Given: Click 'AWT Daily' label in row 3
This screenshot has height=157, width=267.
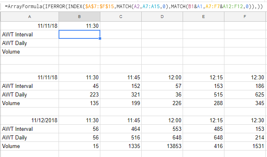Looking at the screenshot, I should (x=14, y=43).
